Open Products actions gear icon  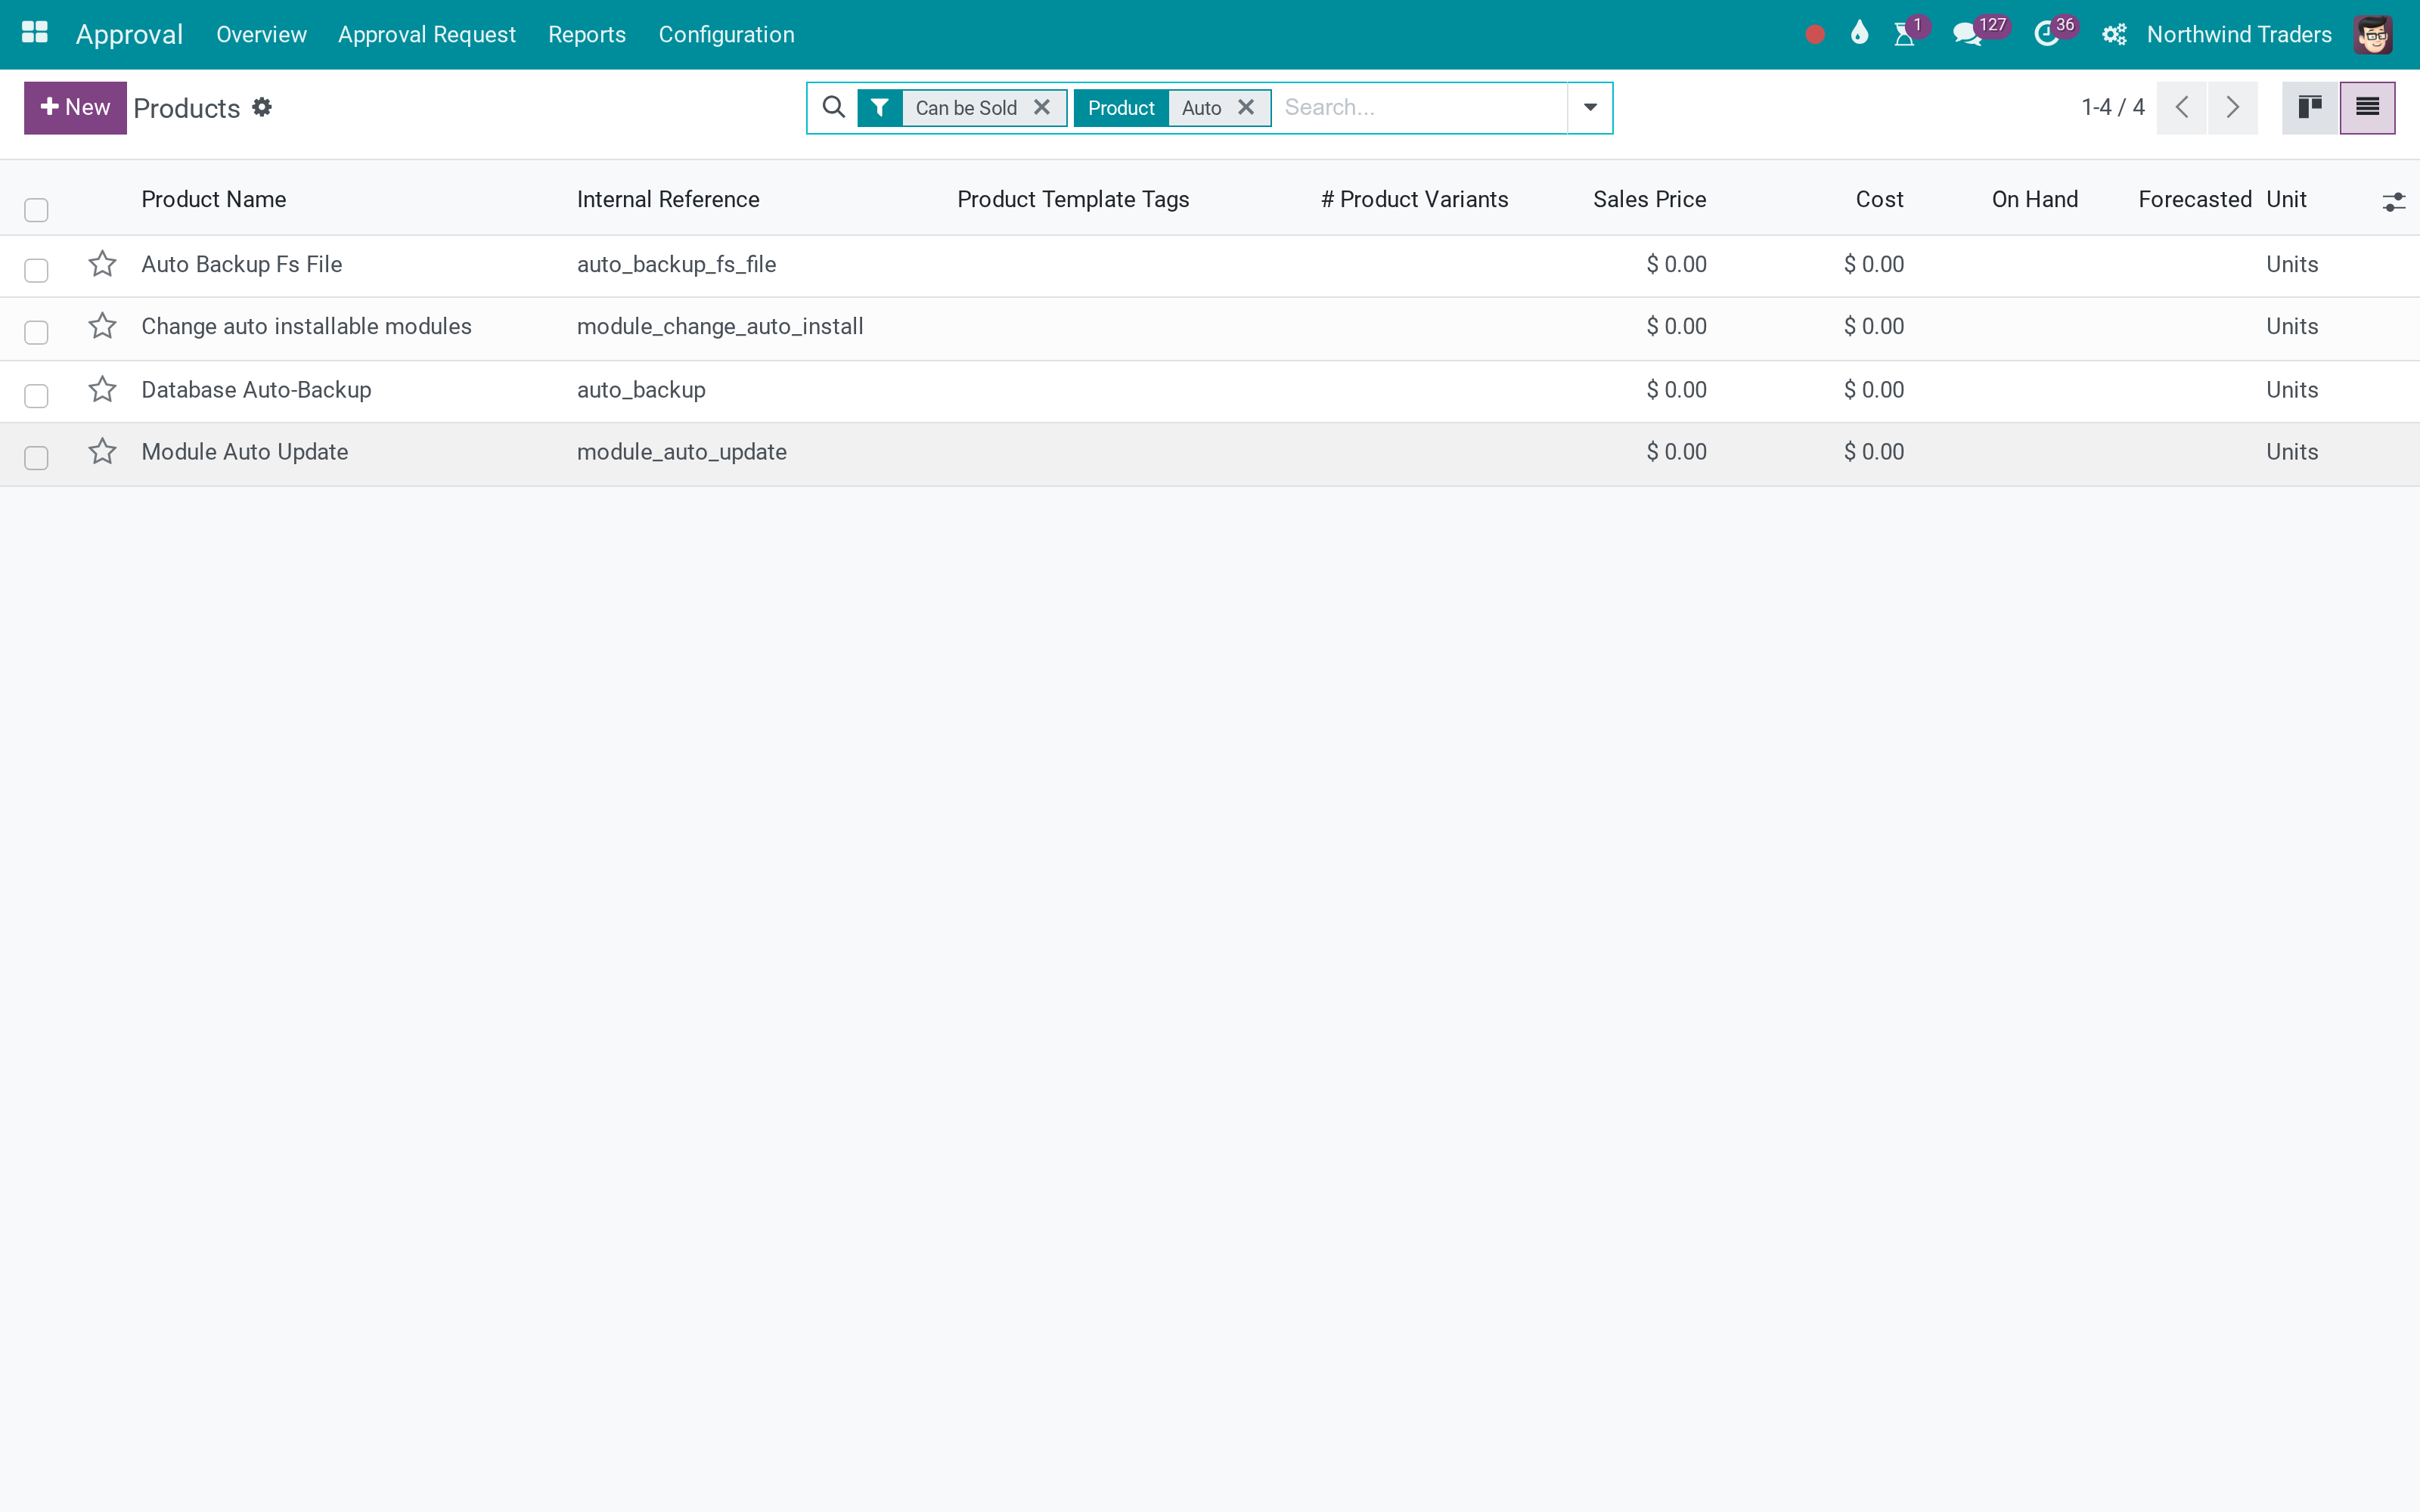(x=262, y=107)
